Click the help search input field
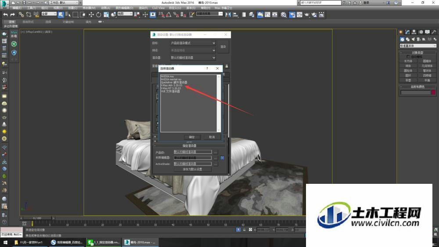The image size is (439, 247). [321, 3]
